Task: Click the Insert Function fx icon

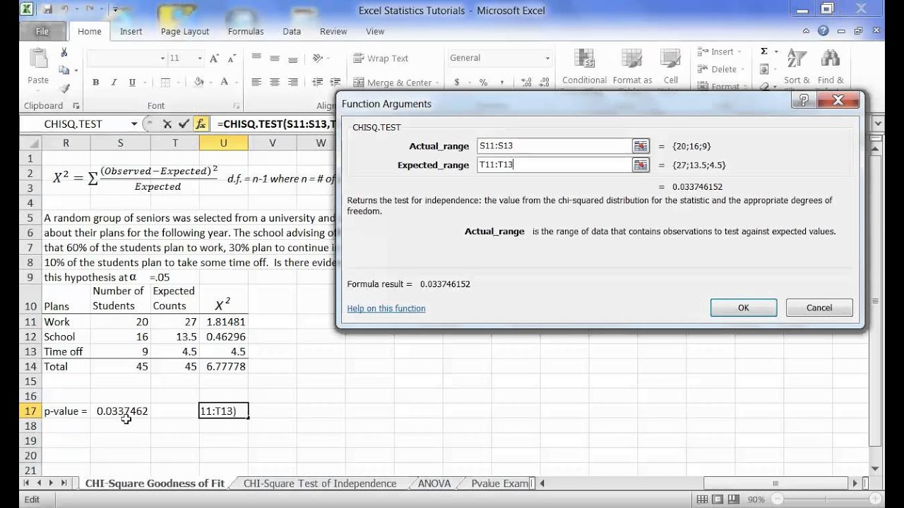Action: [x=201, y=124]
